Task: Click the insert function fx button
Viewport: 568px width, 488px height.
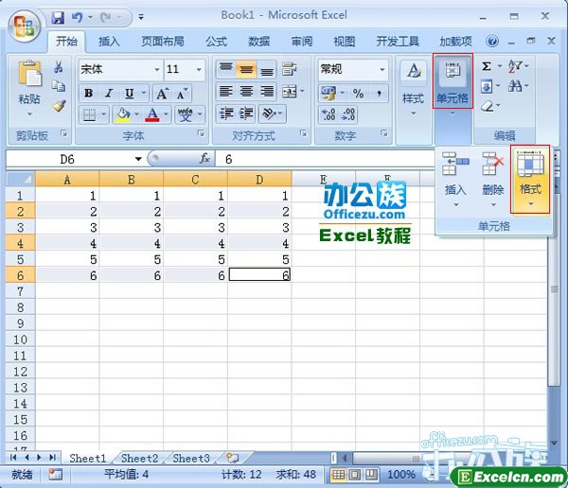Action: click(204, 159)
